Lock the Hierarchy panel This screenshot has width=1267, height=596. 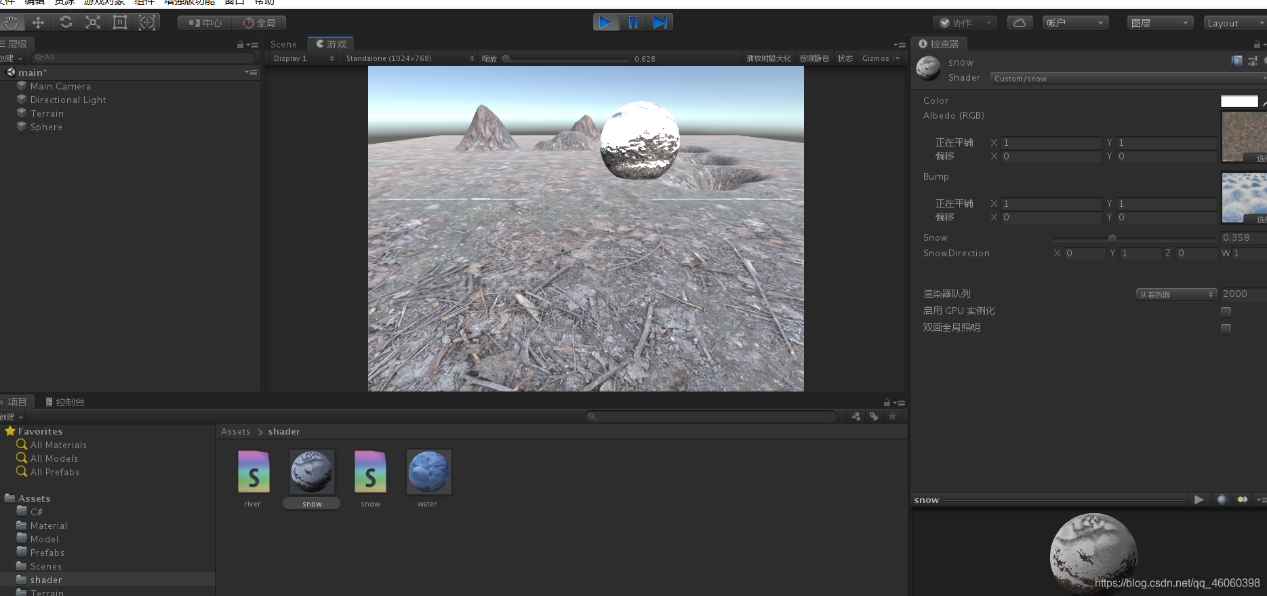point(240,45)
